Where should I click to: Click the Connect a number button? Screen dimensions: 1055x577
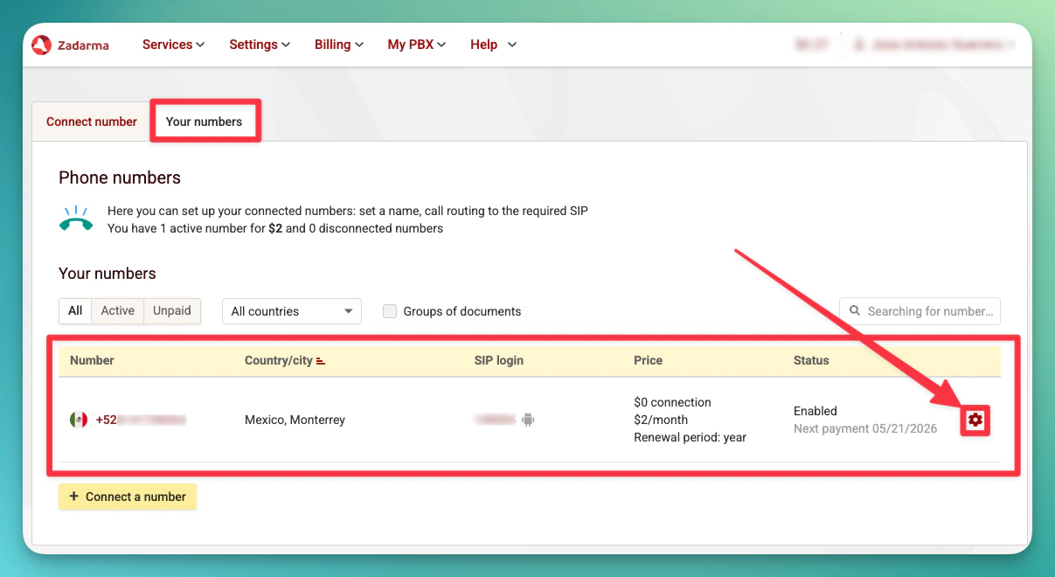coord(128,497)
